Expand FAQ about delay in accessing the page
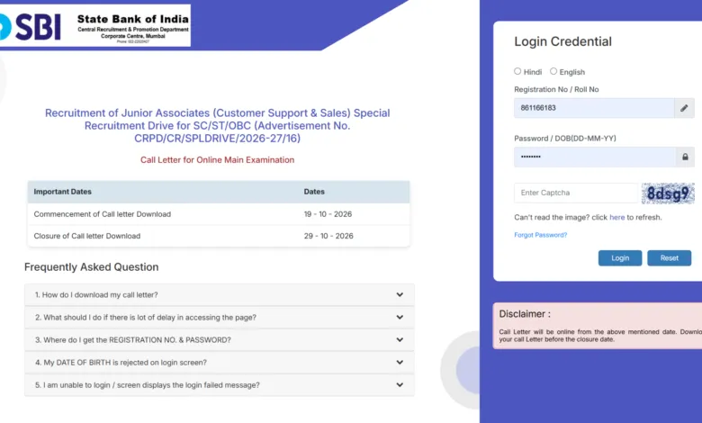This screenshot has height=423, width=702. pos(220,318)
